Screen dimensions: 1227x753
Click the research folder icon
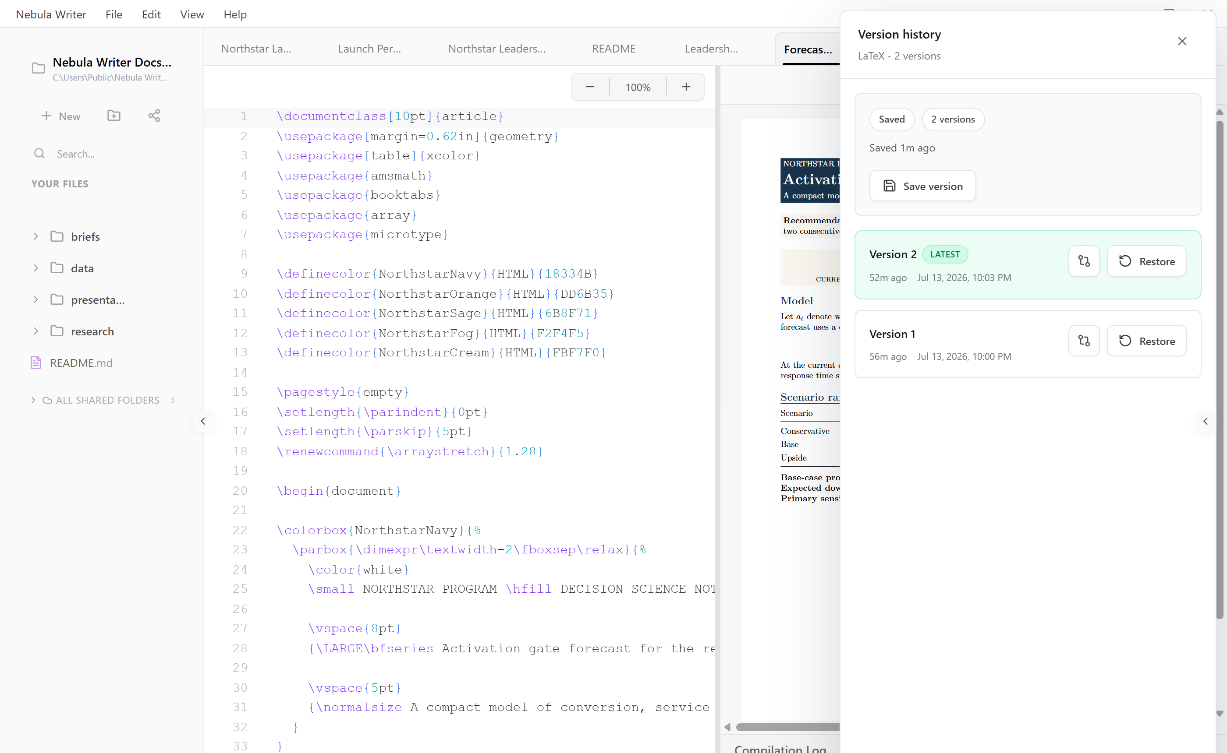point(57,331)
